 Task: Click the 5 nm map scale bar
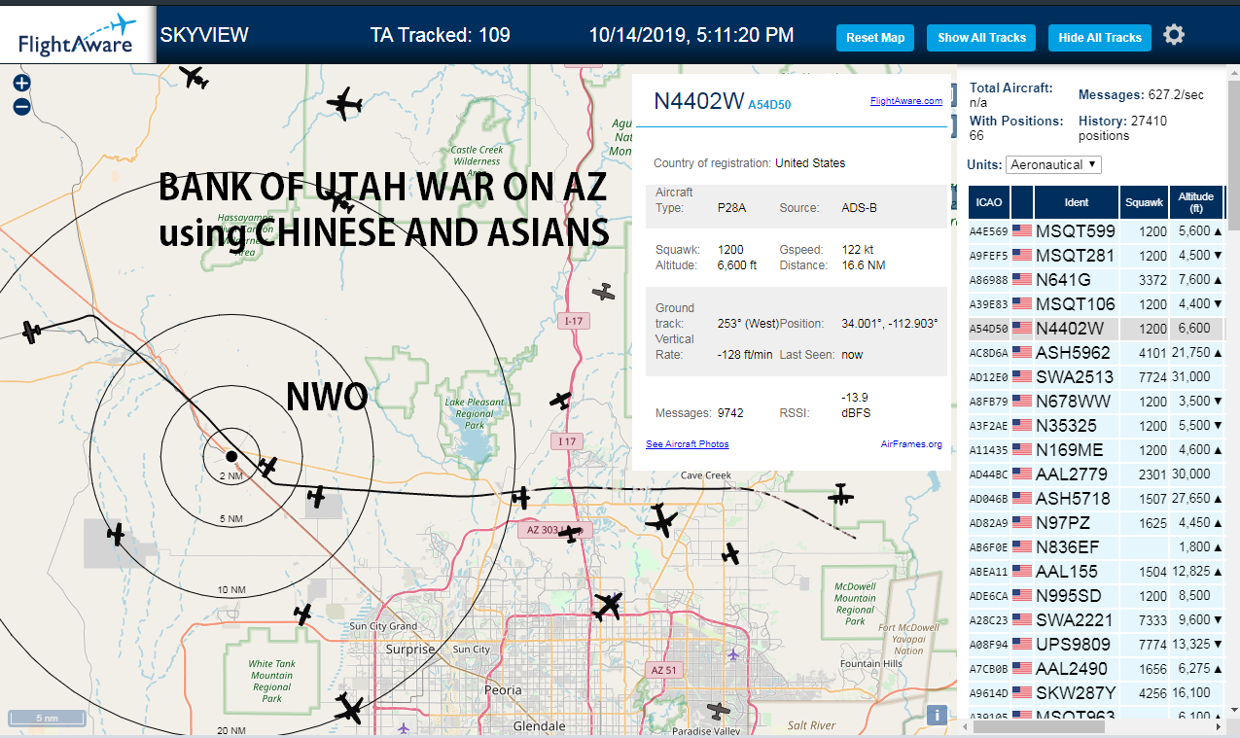point(49,719)
